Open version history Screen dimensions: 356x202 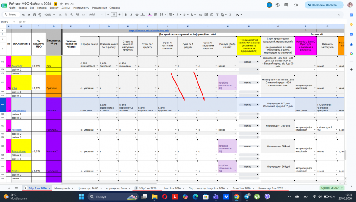click(278, 5)
